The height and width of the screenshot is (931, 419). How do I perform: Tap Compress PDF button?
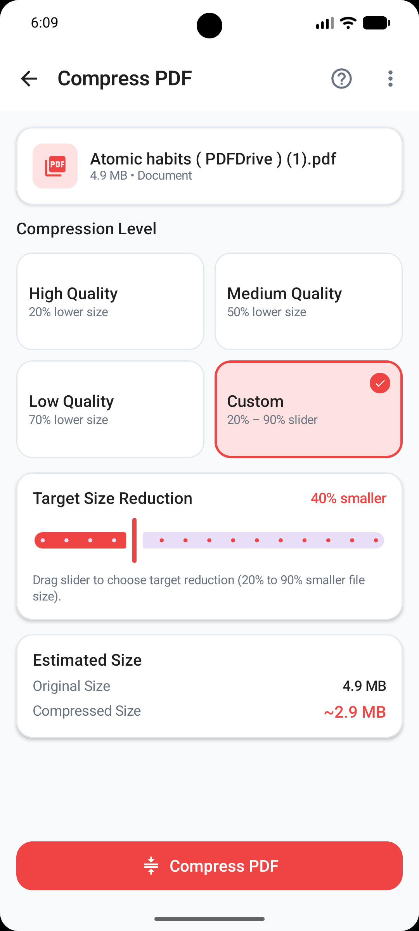[x=209, y=866]
